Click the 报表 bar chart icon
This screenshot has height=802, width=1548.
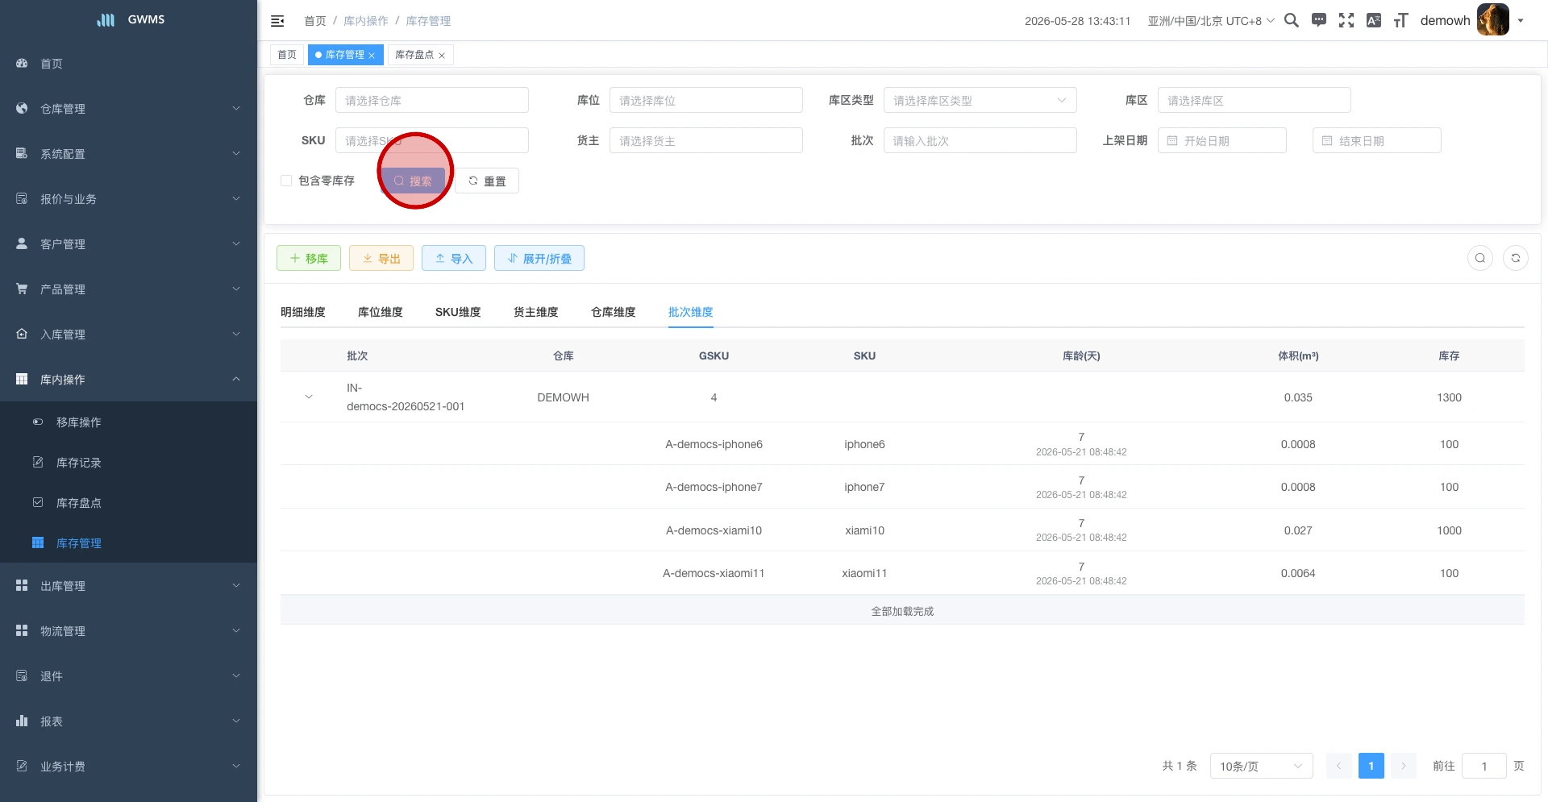click(22, 721)
